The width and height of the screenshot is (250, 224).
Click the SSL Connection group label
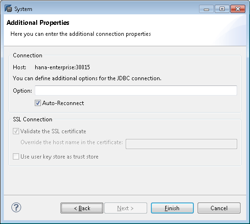coord(32,119)
